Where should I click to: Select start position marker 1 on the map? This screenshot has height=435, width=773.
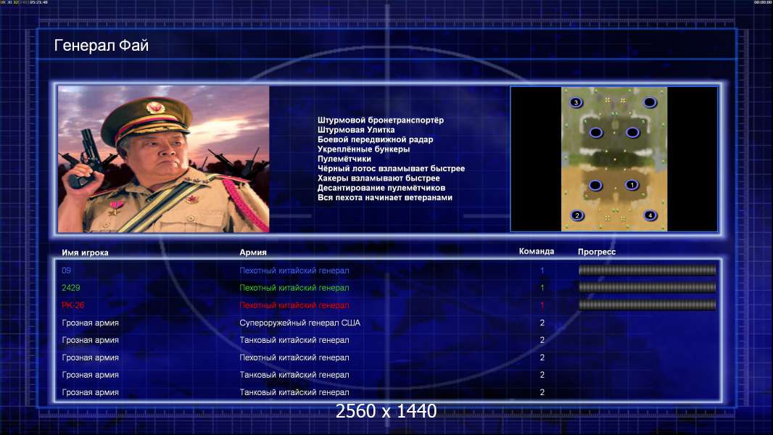coord(632,185)
